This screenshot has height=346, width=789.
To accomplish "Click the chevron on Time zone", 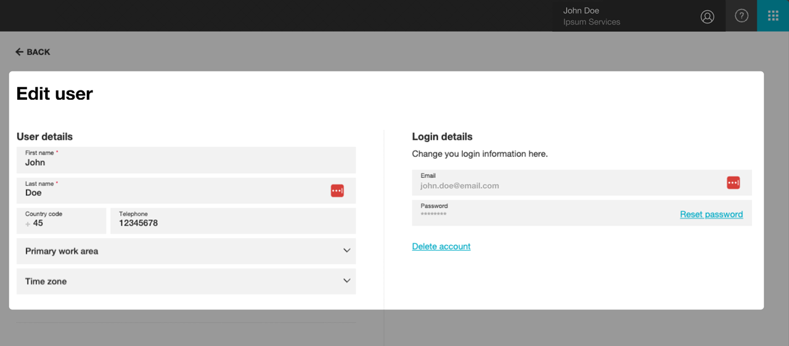I will 346,281.
